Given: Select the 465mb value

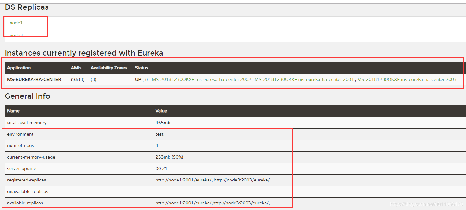Looking at the screenshot, I should coord(163,123).
